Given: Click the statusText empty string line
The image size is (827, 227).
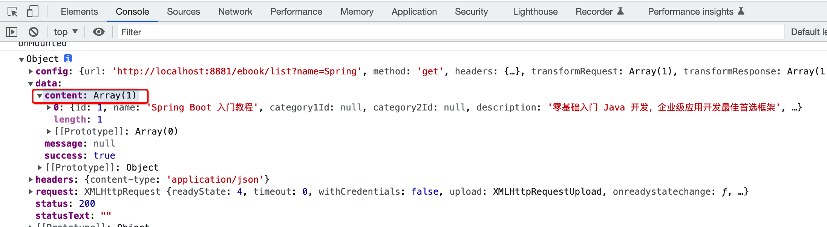Looking at the screenshot, I should (74, 215).
